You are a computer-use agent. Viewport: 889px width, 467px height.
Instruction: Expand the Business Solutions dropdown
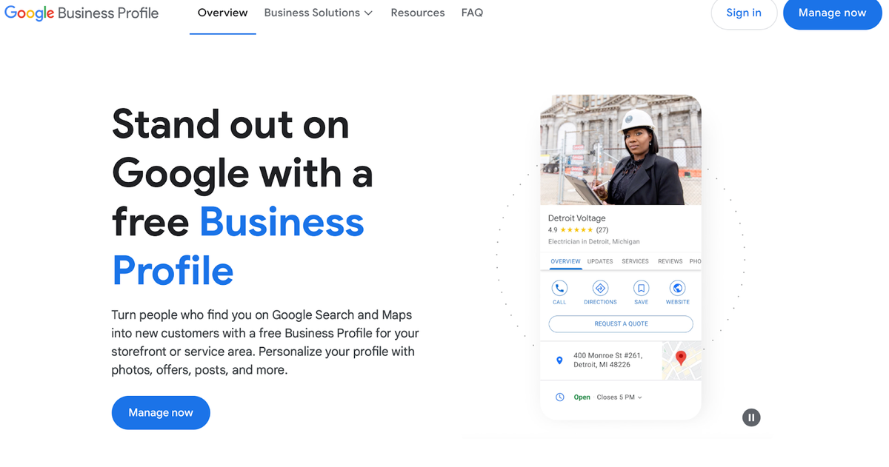click(x=318, y=13)
